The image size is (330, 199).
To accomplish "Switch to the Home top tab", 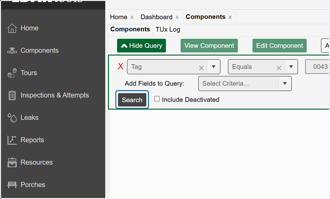I will (119, 17).
